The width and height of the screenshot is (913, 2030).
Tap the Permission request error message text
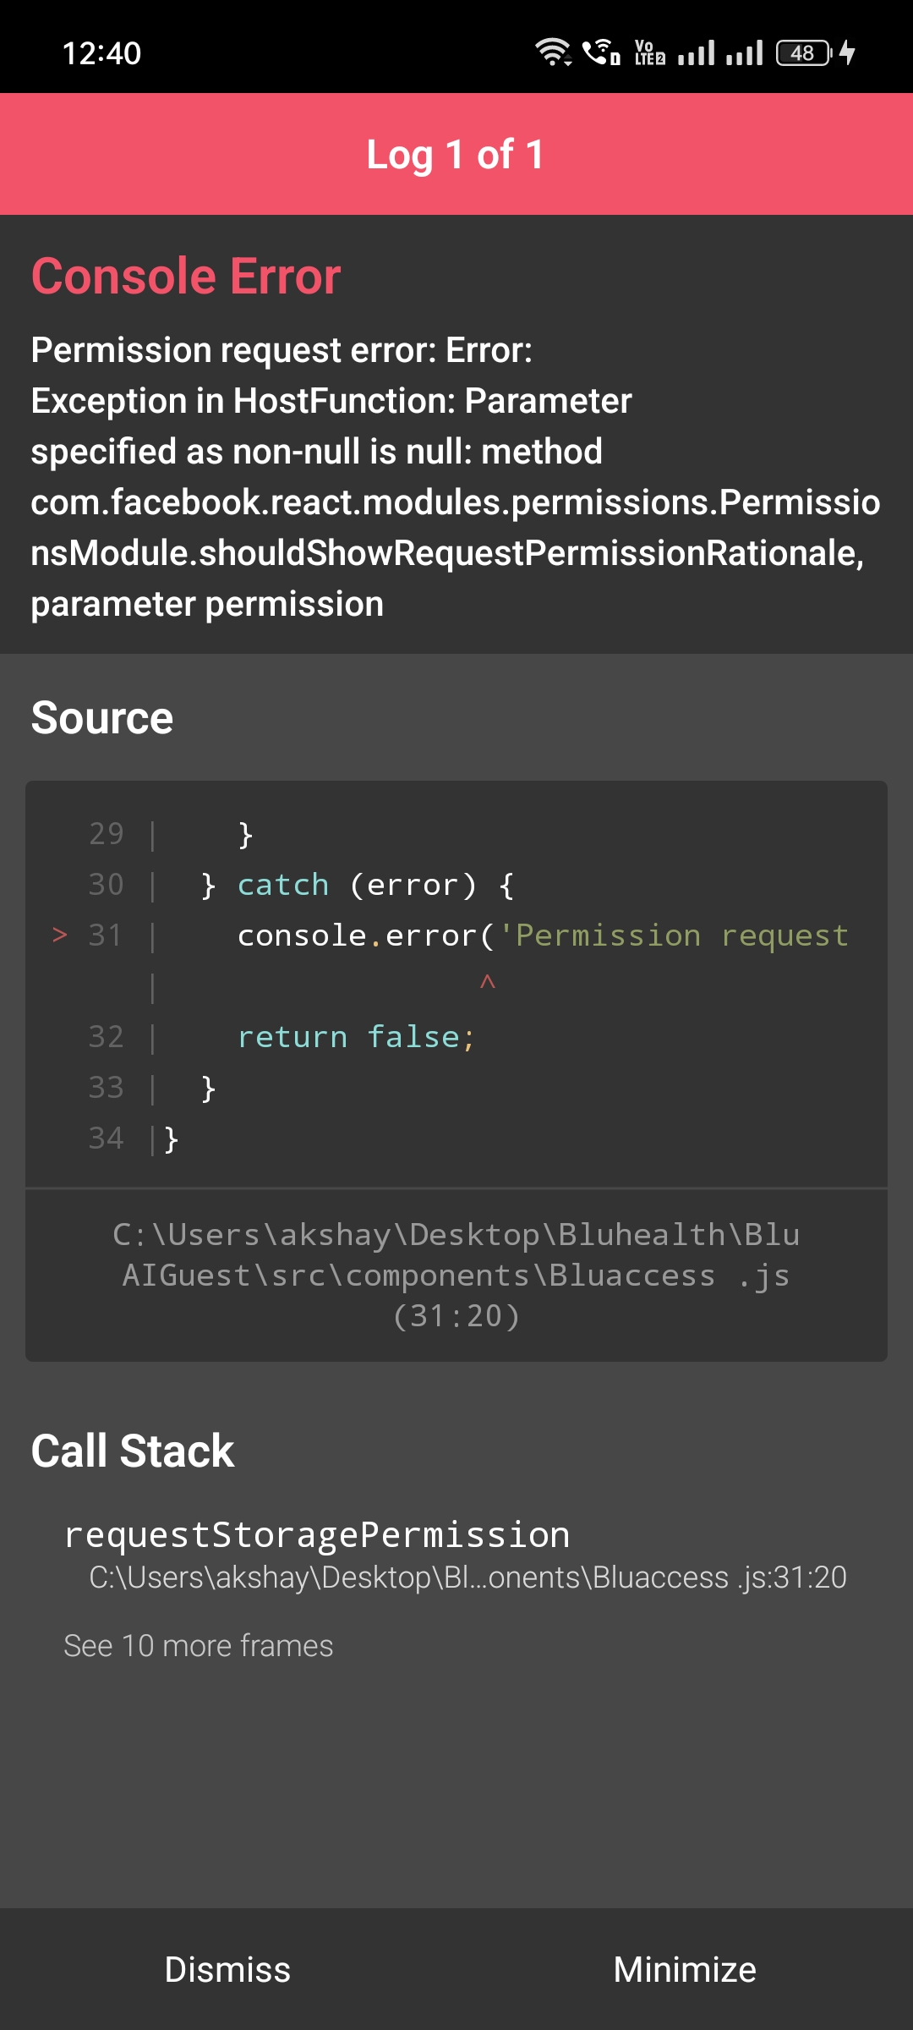pos(456,477)
